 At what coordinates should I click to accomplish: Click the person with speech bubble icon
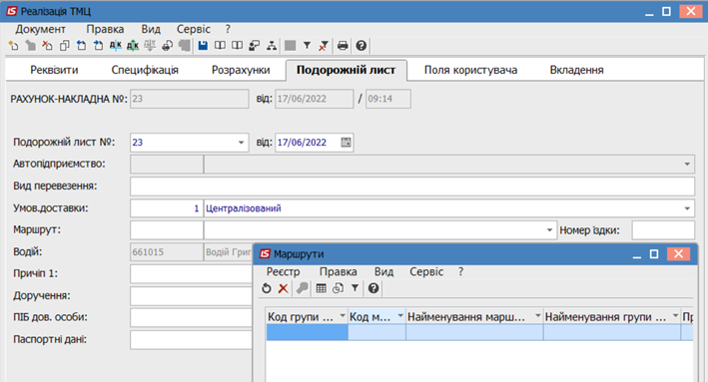(255, 46)
